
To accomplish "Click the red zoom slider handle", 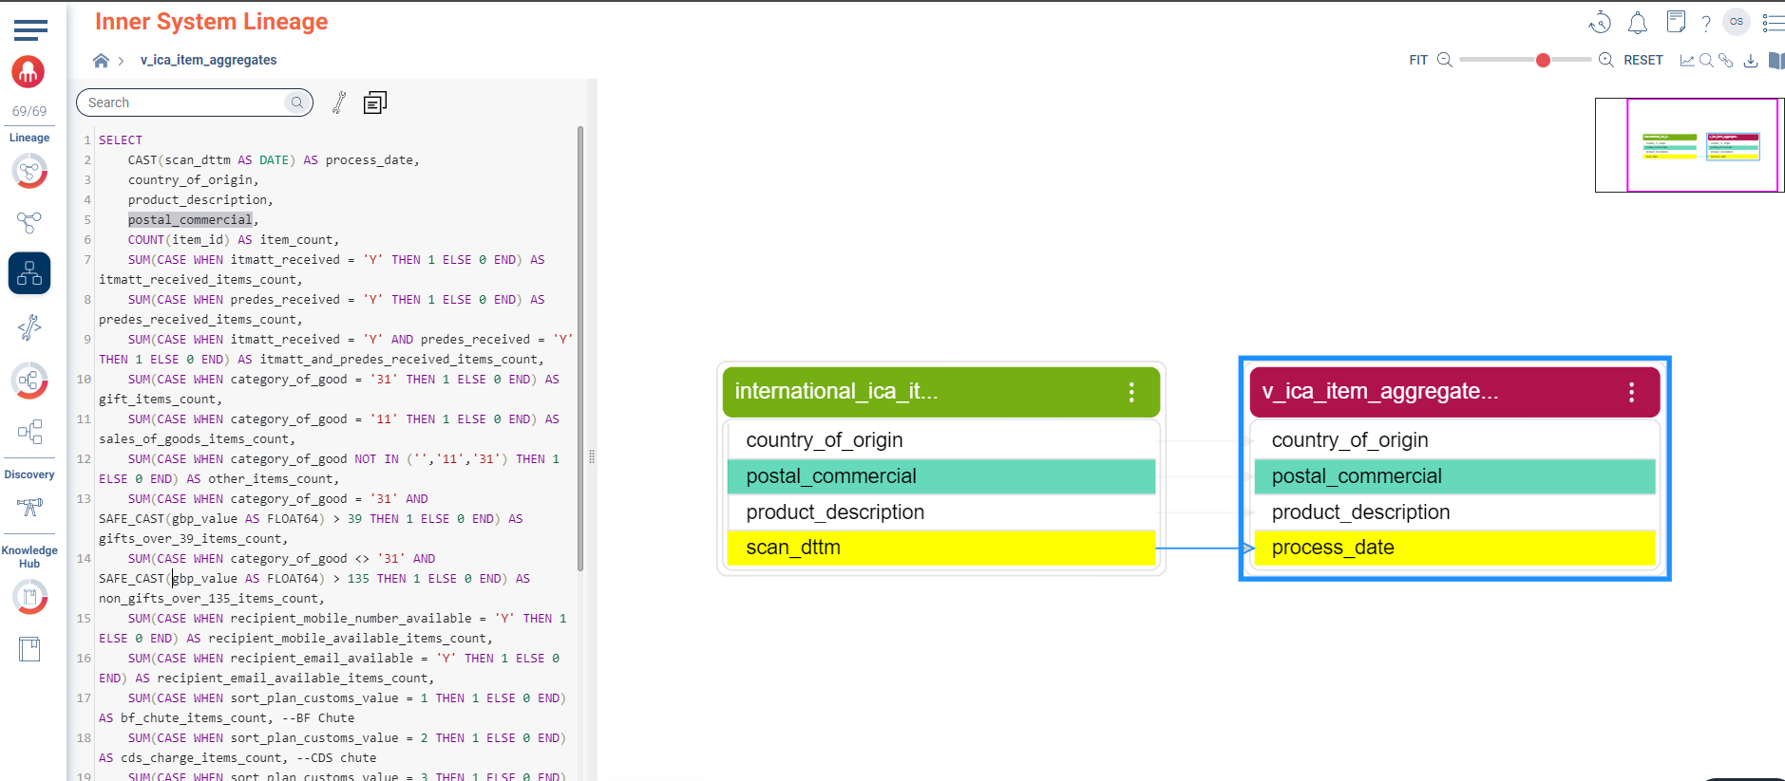I will click(x=1543, y=60).
